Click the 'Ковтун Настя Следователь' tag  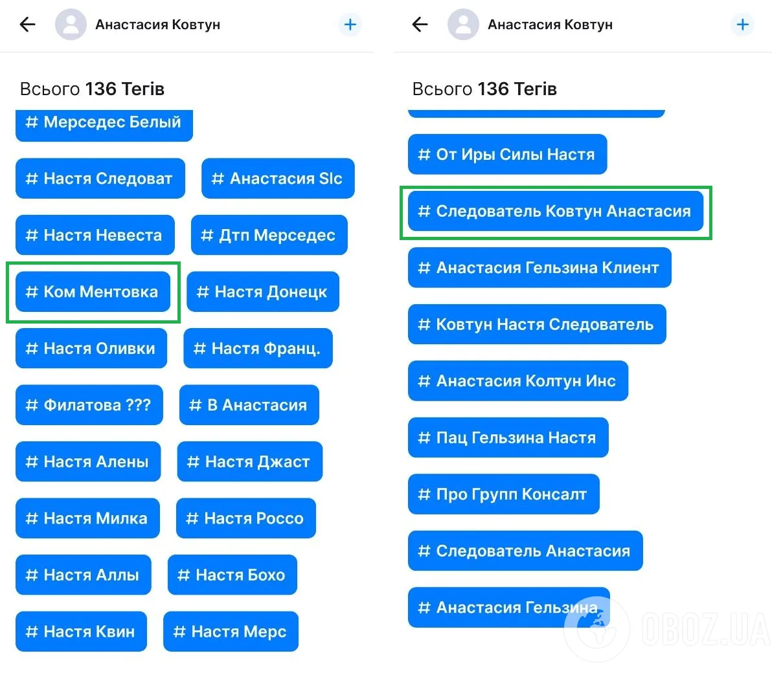[x=536, y=324]
